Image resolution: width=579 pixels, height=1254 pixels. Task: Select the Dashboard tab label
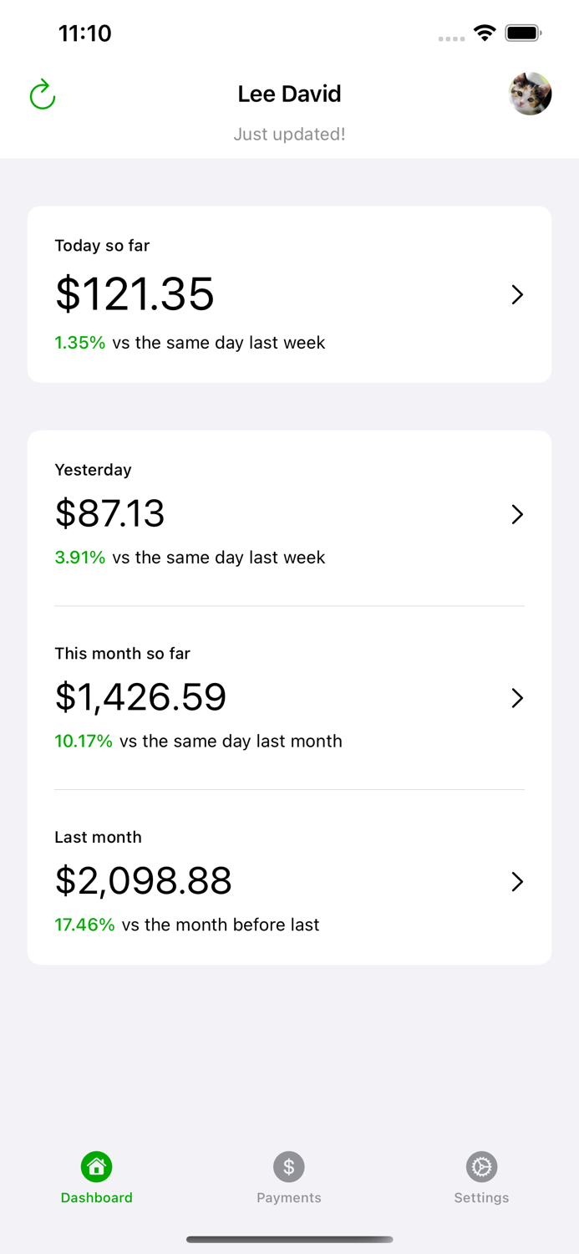pos(97,1198)
